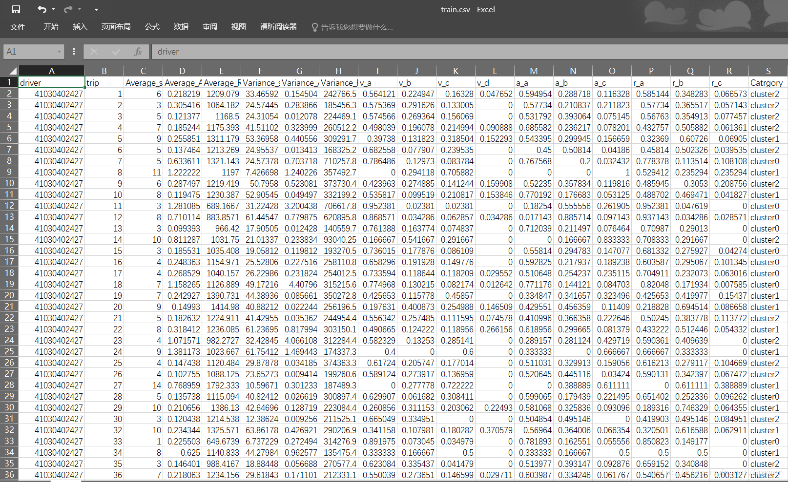Click cell with value 0.891975
The image size is (788, 482).
(377, 441)
